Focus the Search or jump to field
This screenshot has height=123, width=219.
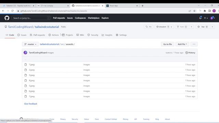point(31,18)
